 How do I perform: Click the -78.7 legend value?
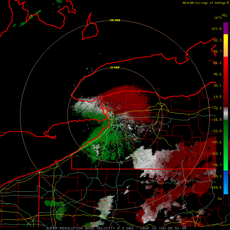pos(216,165)
